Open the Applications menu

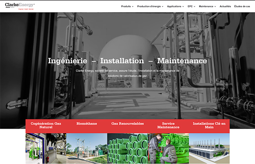click(x=174, y=6)
